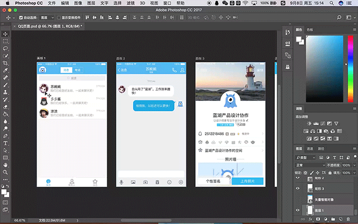The height and width of the screenshot is (224, 358).
Task: Open the 正常 blend mode dropdown
Action: tap(310, 165)
